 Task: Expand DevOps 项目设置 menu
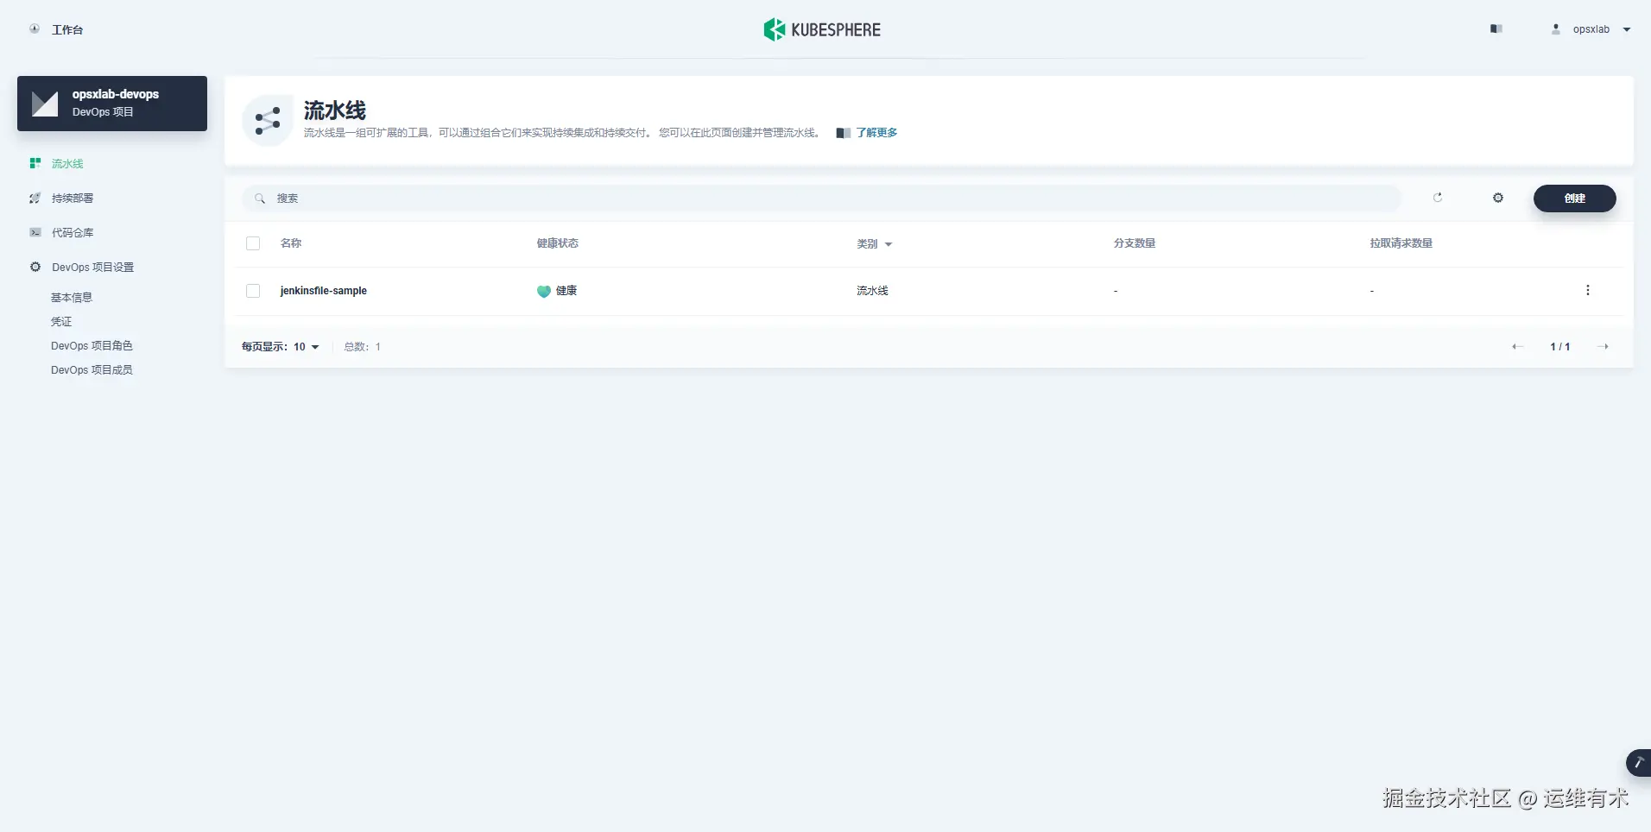92,267
